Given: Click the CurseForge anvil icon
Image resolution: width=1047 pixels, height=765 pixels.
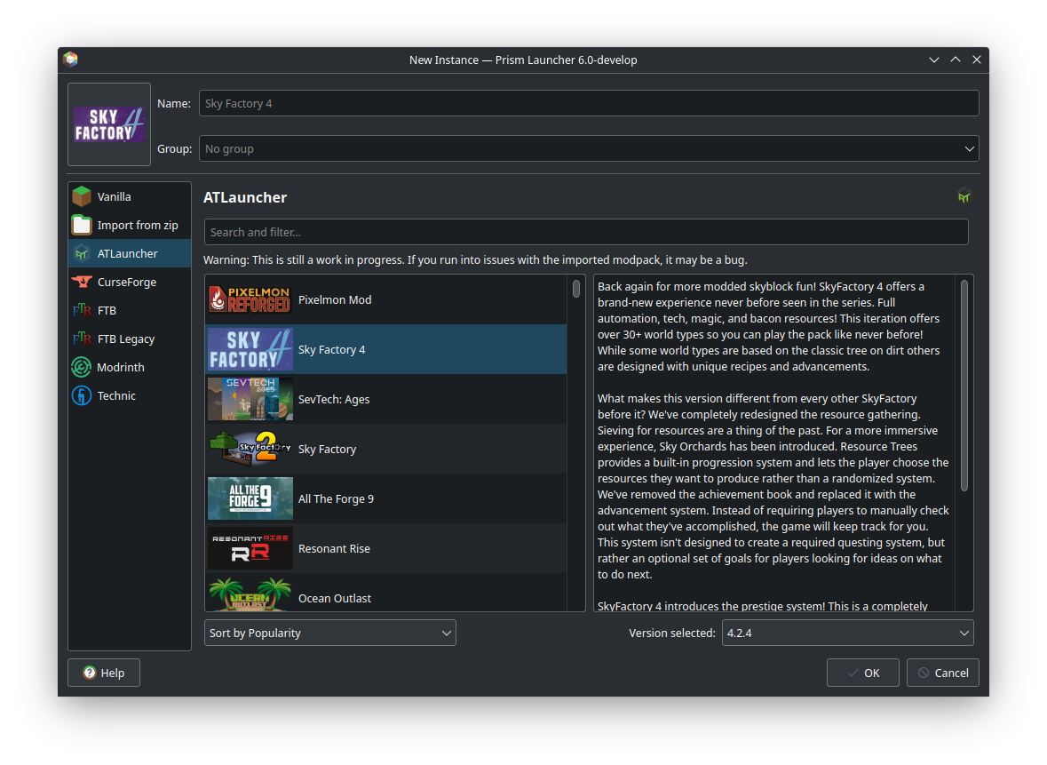Looking at the screenshot, I should tap(82, 282).
